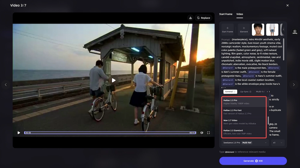Open the Debug panel icon
The width and height of the screenshot is (300, 168).
point(295,32)
